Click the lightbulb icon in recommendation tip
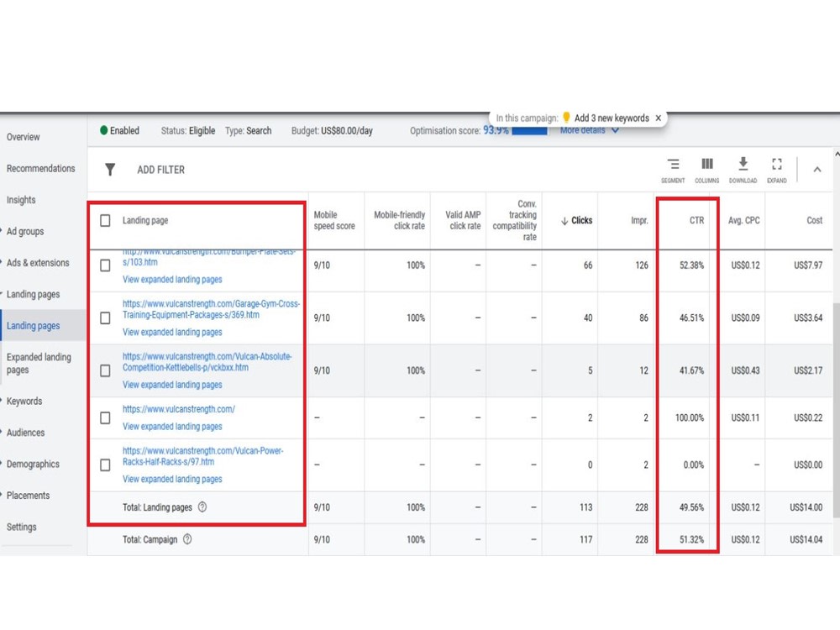 click(x=566, y=118)
